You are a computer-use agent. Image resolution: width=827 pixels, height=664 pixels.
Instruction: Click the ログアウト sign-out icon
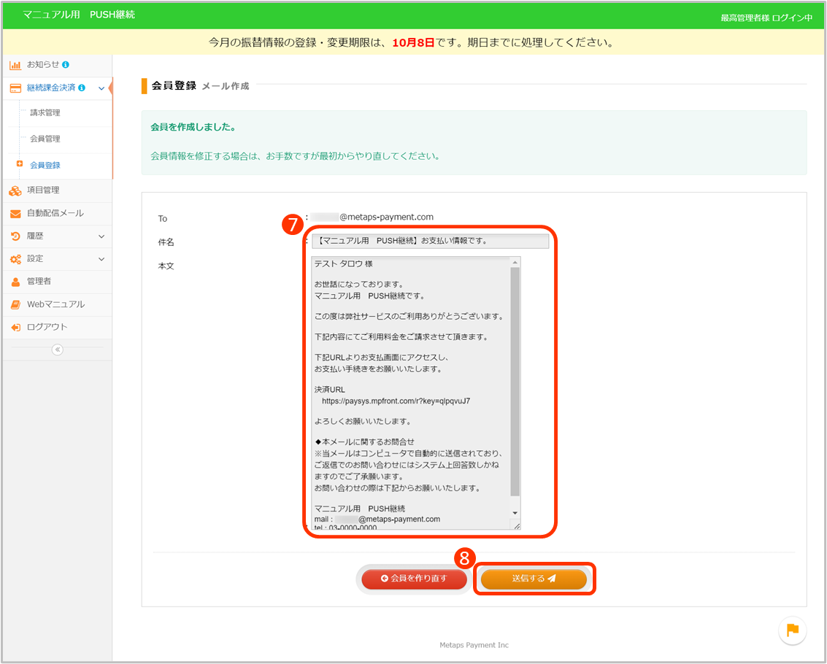15,328
